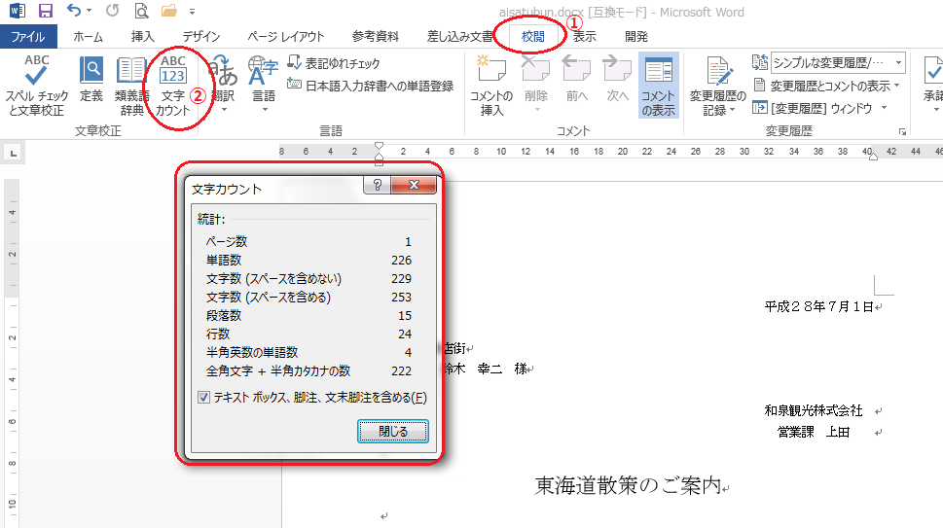Click the help button in 文字カウント dialog
Screen dimensions: 943x528
(377, 185)
